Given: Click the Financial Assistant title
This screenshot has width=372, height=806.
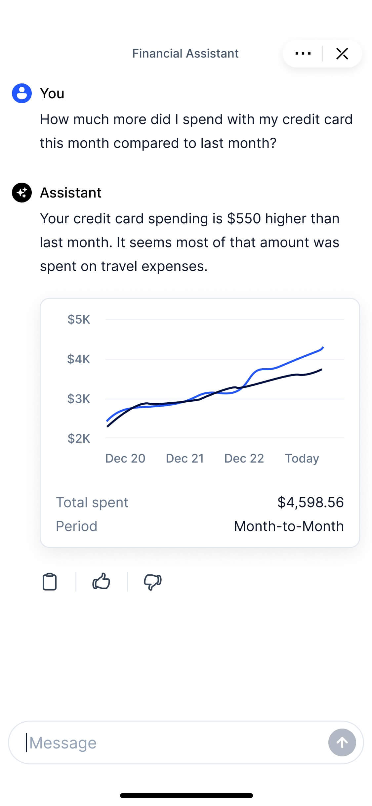Looking at the screenshot, I should pos(185,54).
